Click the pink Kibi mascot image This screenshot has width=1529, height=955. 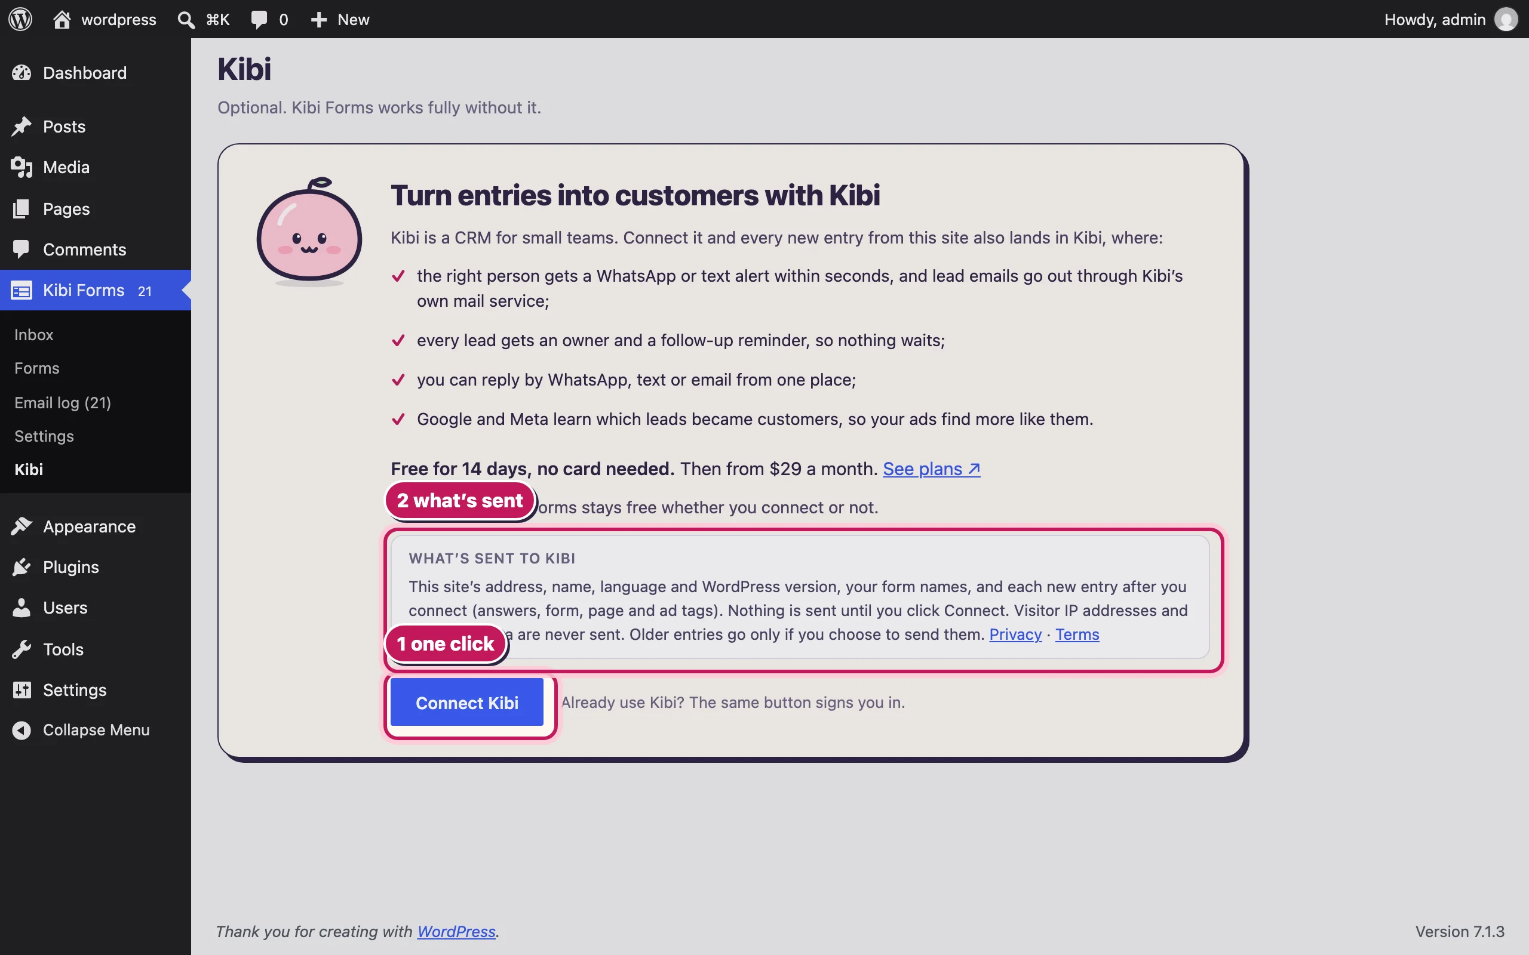click(309, 232)
